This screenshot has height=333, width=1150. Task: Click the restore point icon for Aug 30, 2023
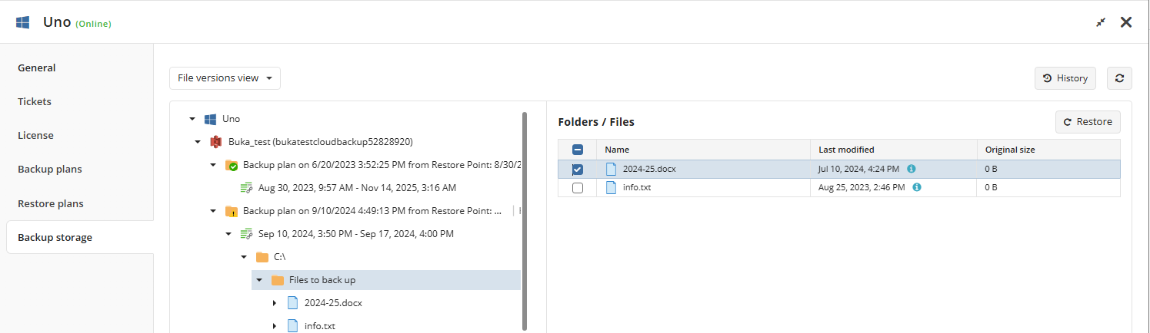246,187
